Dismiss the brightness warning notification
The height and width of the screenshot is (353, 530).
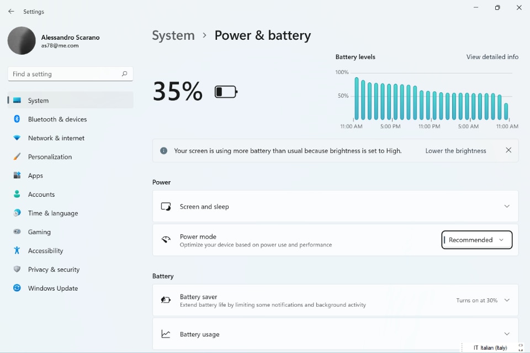(508, 150)
